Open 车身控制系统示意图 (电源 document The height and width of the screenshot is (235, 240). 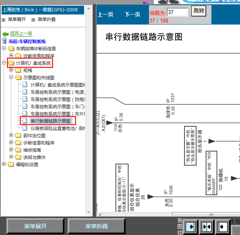click(58, 92)
